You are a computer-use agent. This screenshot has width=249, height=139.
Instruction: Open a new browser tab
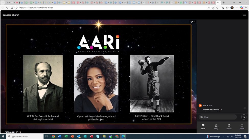[x=223, y=3]
